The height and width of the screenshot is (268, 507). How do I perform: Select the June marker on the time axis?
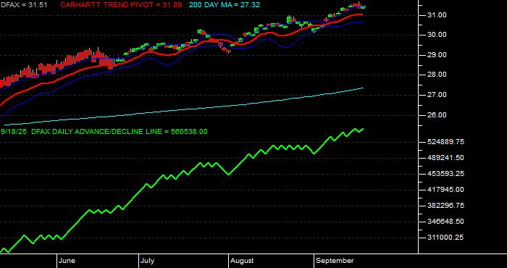(x=67, y=261)
